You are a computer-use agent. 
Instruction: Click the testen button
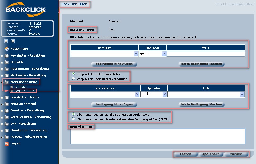(186, 154)
